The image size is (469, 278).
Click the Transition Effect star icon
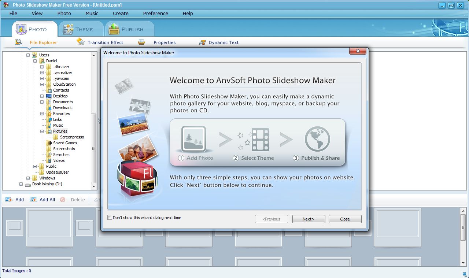[81, 42]
